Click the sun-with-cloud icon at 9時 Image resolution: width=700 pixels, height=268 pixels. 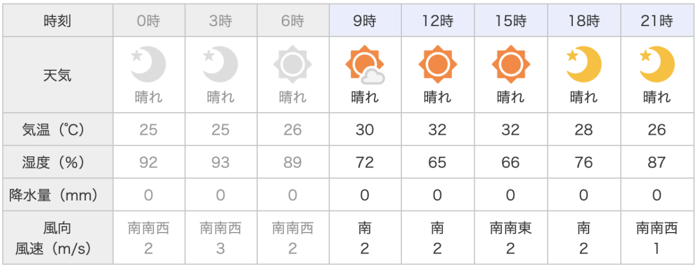click(365, 64)
